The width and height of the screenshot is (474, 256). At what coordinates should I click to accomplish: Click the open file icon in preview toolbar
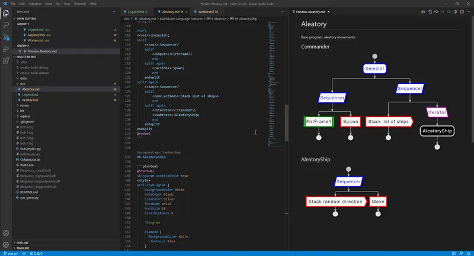point(430,12)
